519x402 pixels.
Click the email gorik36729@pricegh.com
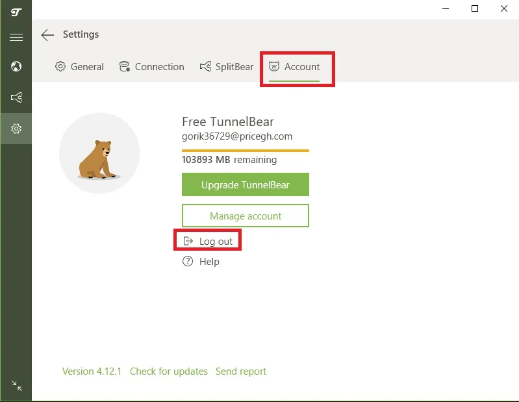pyautogui.click(x=237, y=136)
